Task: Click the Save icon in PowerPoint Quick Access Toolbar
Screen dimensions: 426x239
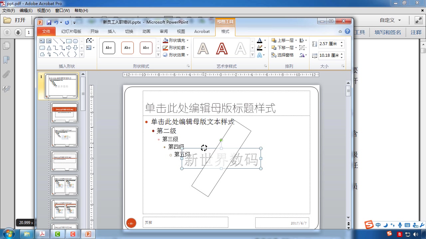Action: (49, 22)
